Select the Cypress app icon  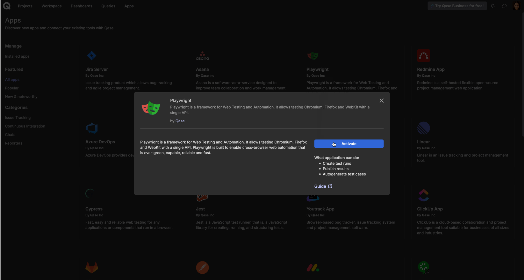point(90,193)
